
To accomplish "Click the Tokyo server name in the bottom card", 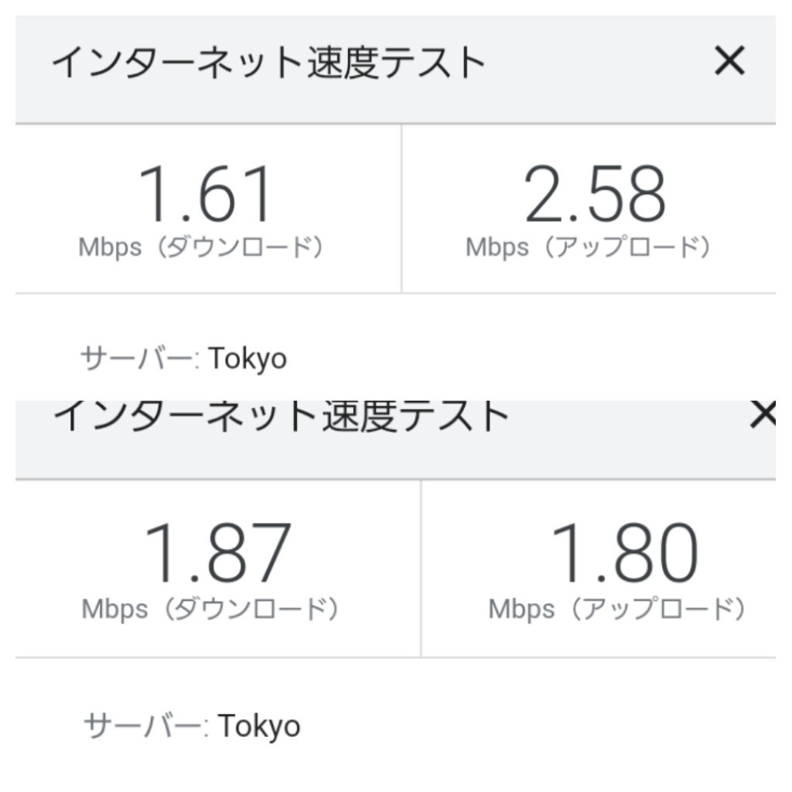I will (x=258, y=725).
